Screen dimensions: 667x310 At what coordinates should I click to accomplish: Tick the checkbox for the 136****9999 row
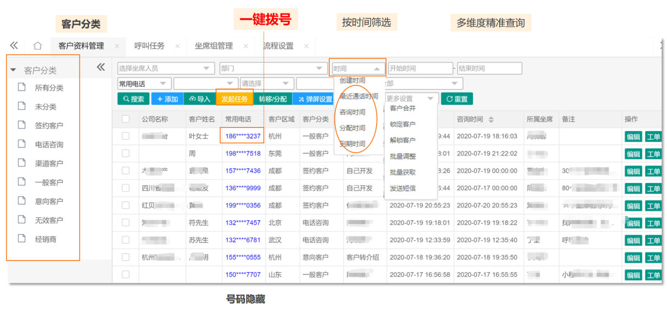coord(125,188)
